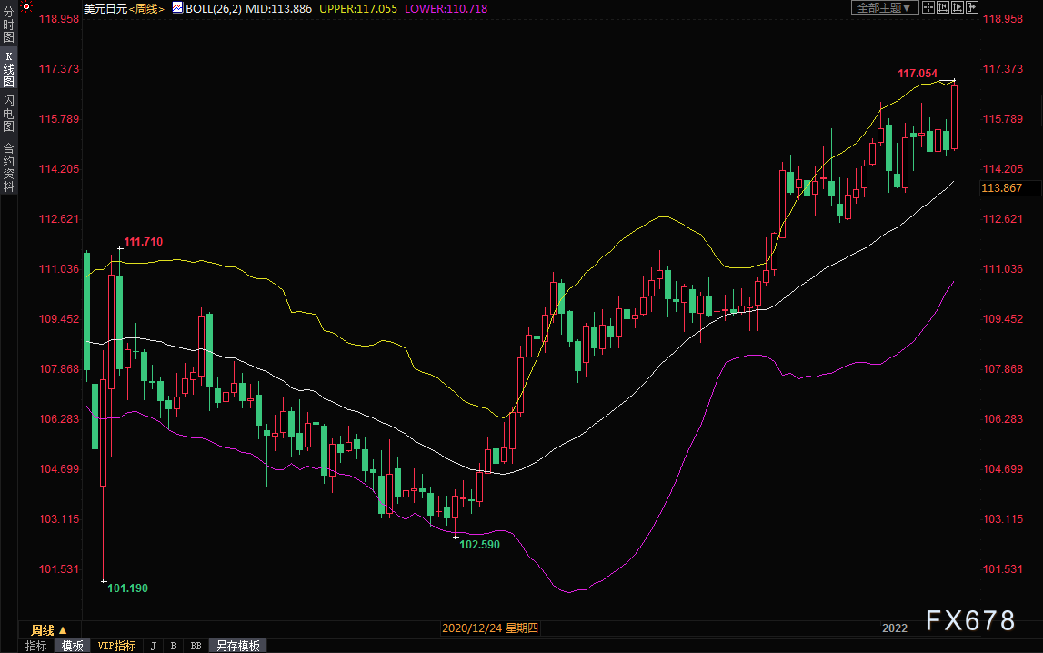Open the 全部主题 theme dropdown
The width and height of the screenshot is (1043, 653).
point(885,7)
